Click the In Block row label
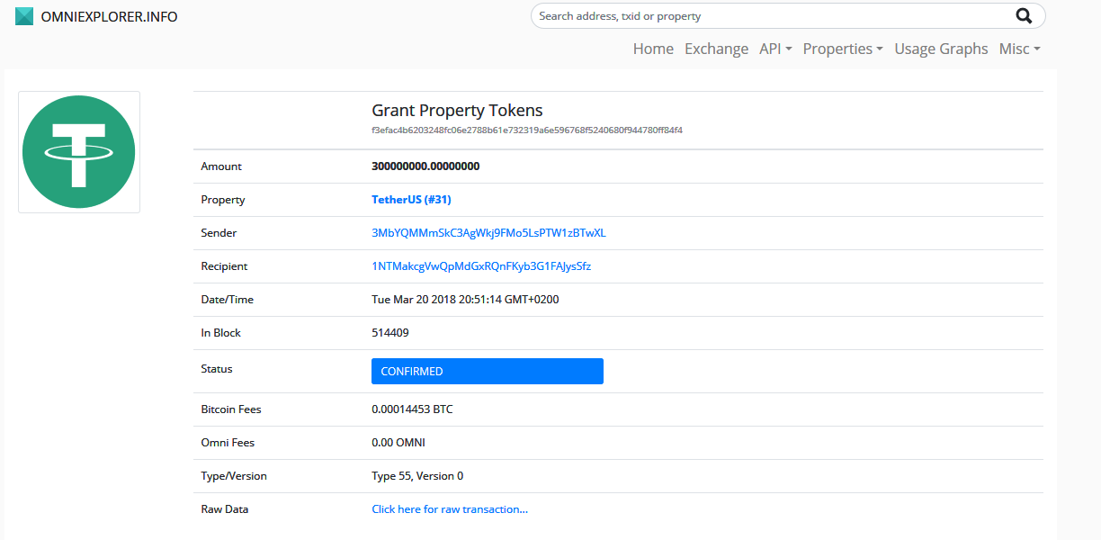The width and height of the screenshot is (1101, 540). tap(221, 333)
